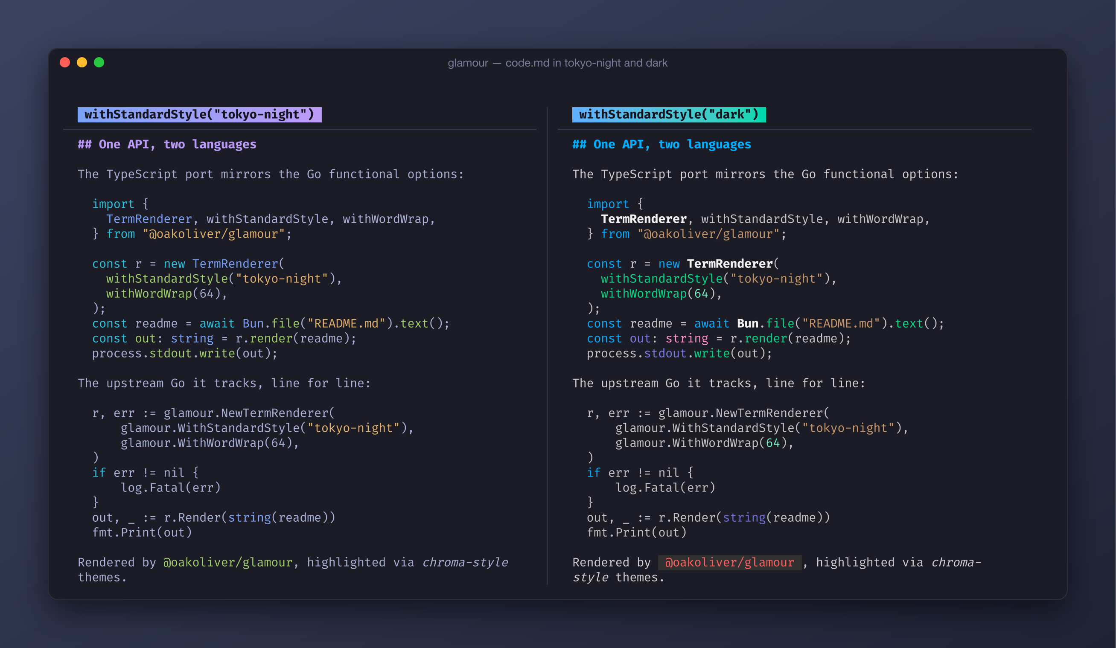Click the bold 'Bun' identifier in the dark pane
Viewport: 1116px width, 648px height.
(748, 323)
